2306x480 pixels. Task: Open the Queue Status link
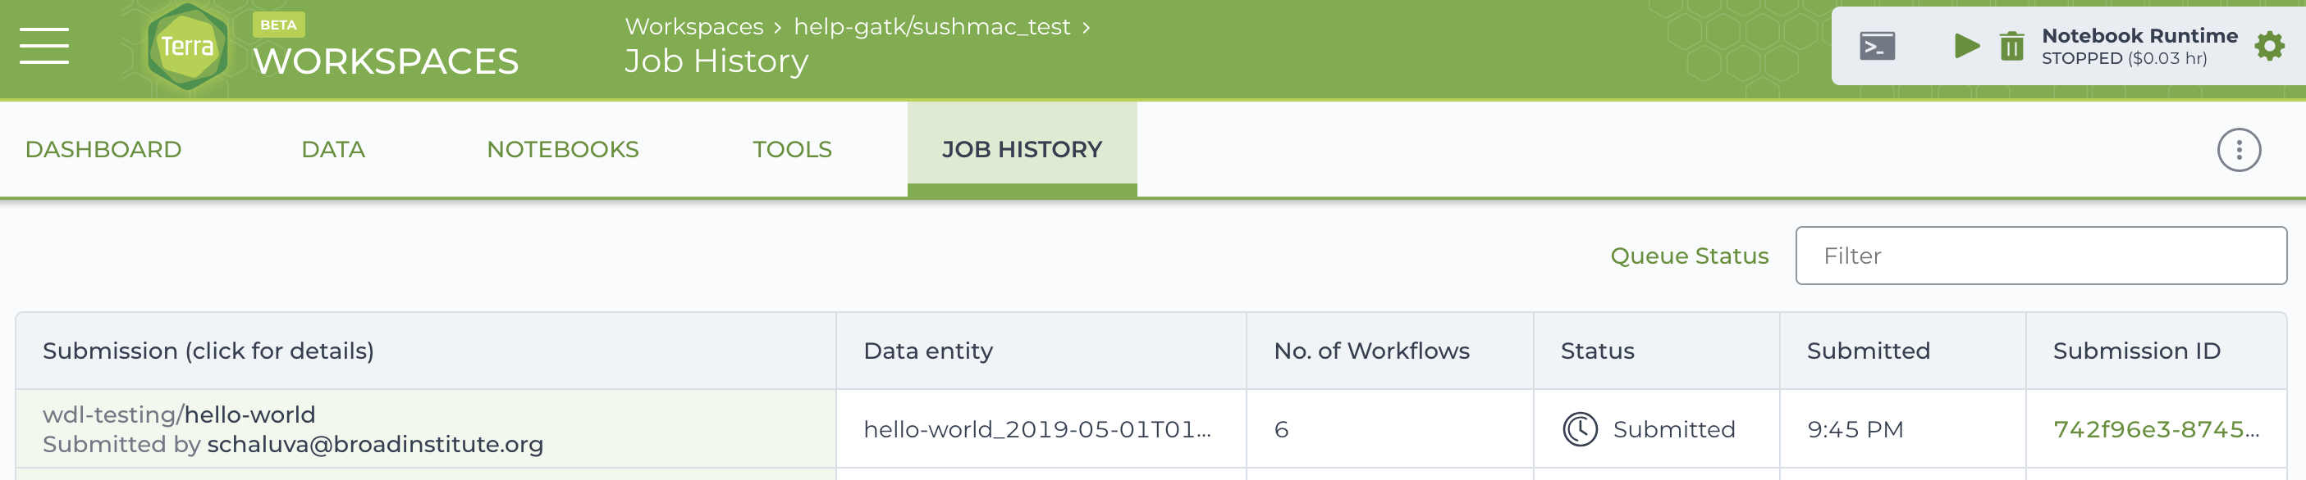pos(1689,256)
